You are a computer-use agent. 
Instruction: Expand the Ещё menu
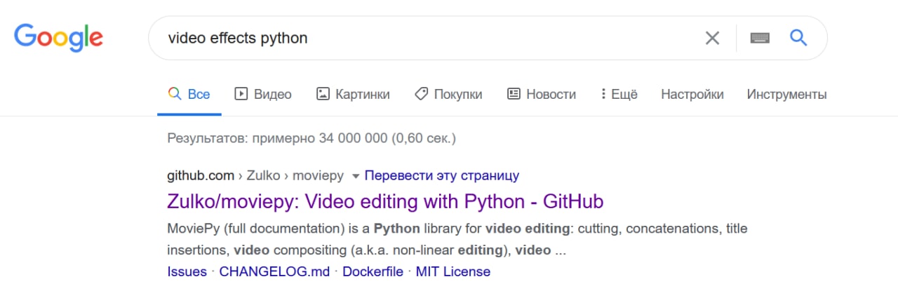point(619,94)
